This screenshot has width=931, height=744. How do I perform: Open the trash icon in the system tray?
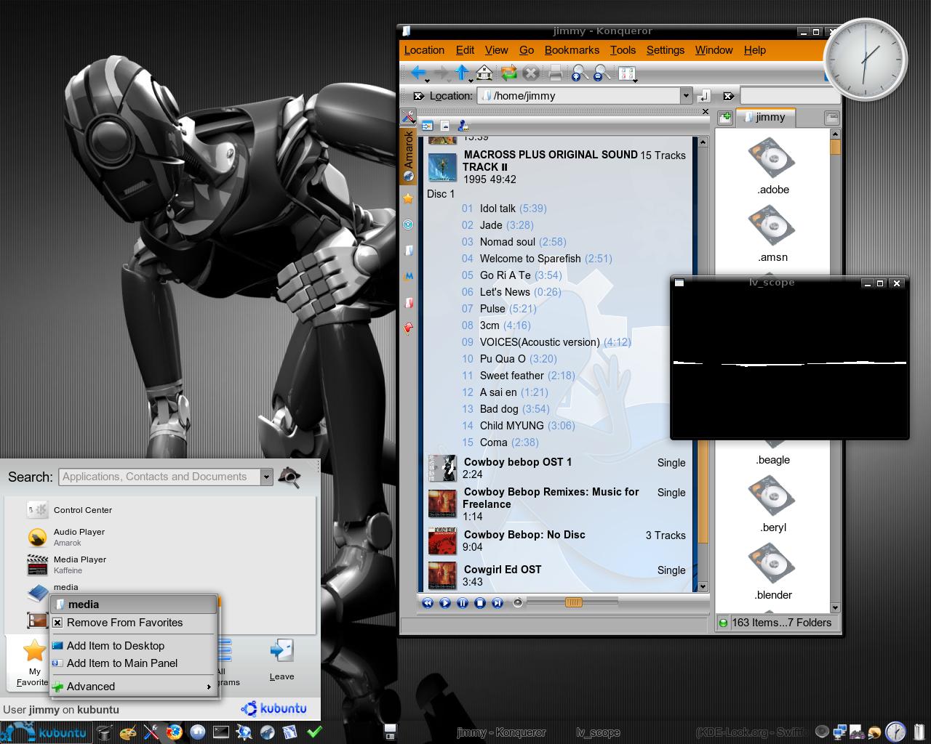pyautogui.click(x=919, y=731)
